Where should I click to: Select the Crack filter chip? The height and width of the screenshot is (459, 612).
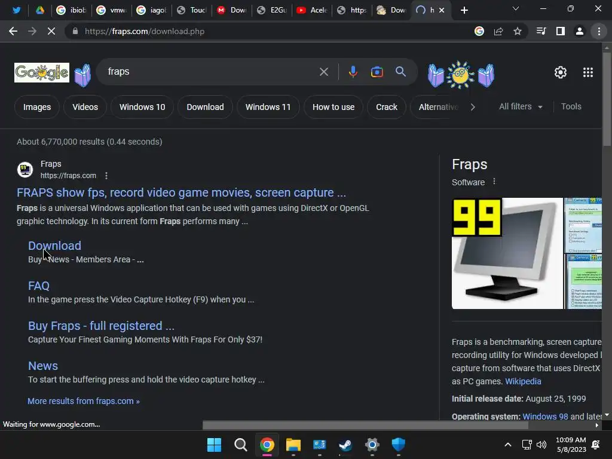tap(387, 107)
